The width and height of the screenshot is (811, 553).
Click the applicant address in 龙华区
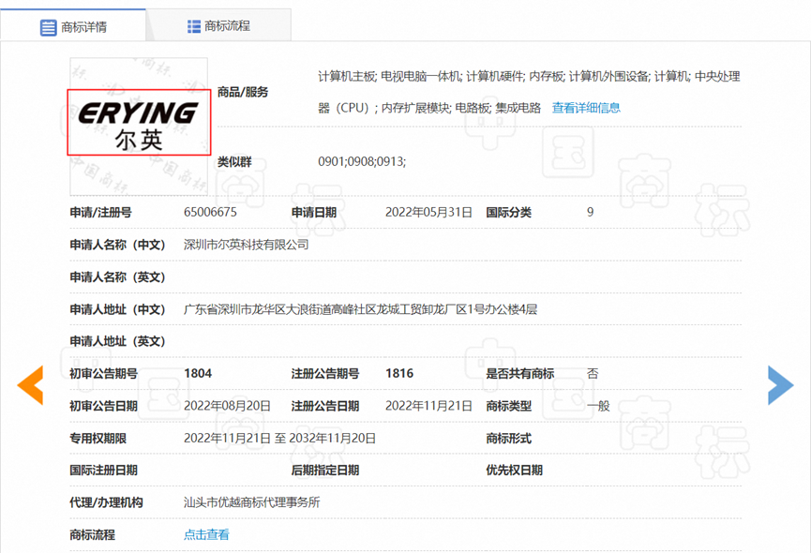coord(360,309)
